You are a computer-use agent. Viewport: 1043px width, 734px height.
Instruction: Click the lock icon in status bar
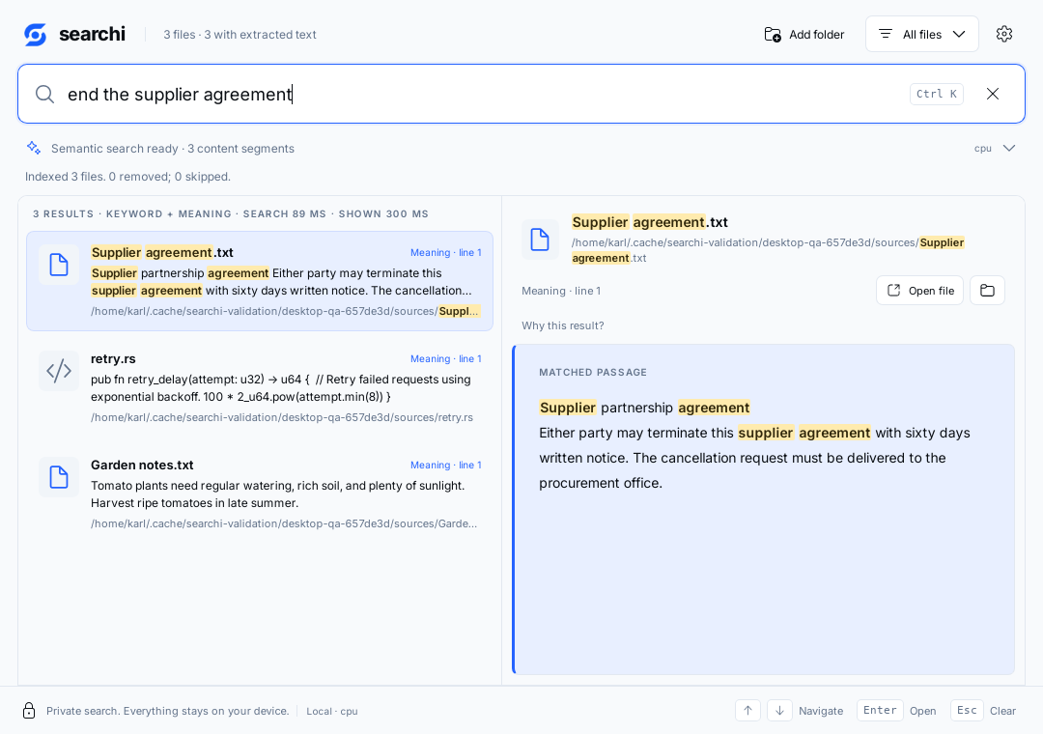29,711
